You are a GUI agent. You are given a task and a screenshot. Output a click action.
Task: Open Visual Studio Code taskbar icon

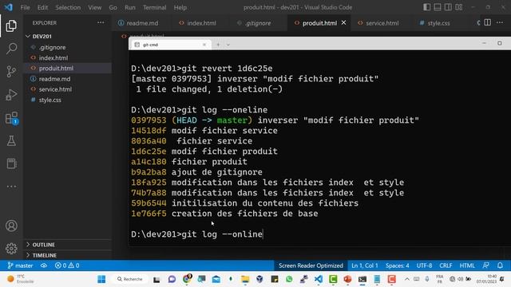pyautogui.click(x=319, y=279)
